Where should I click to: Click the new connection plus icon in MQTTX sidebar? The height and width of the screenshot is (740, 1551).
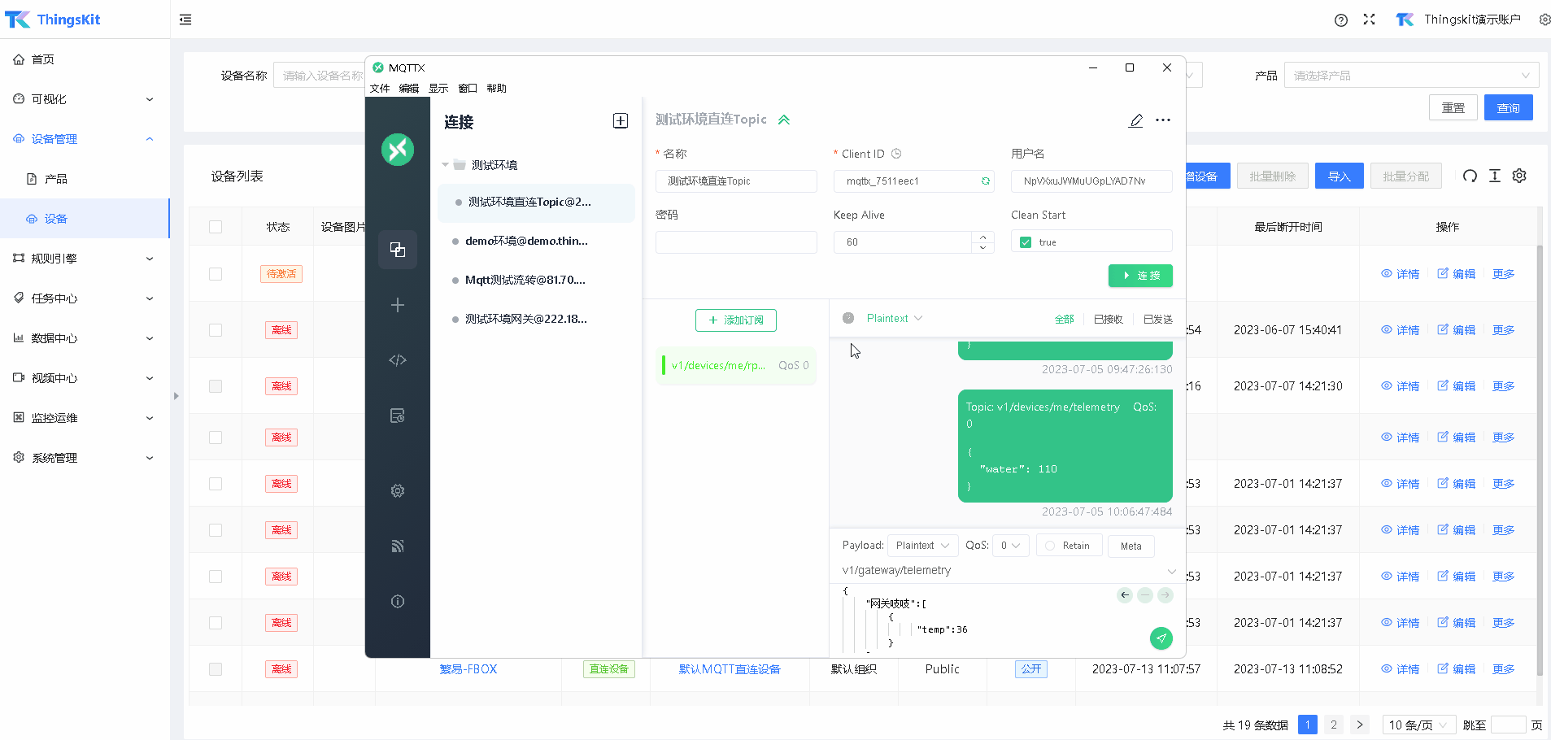(397, 305)
